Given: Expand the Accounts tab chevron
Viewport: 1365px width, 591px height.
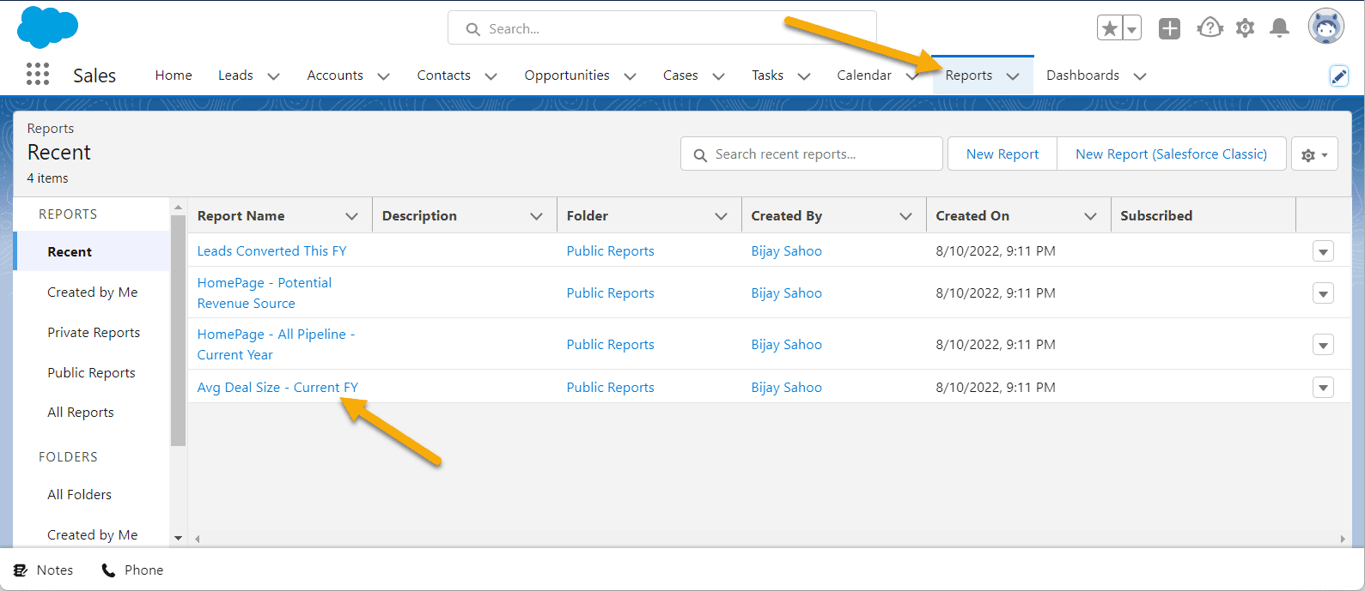Looking at the screenshot, I should [x=384, y=76].
